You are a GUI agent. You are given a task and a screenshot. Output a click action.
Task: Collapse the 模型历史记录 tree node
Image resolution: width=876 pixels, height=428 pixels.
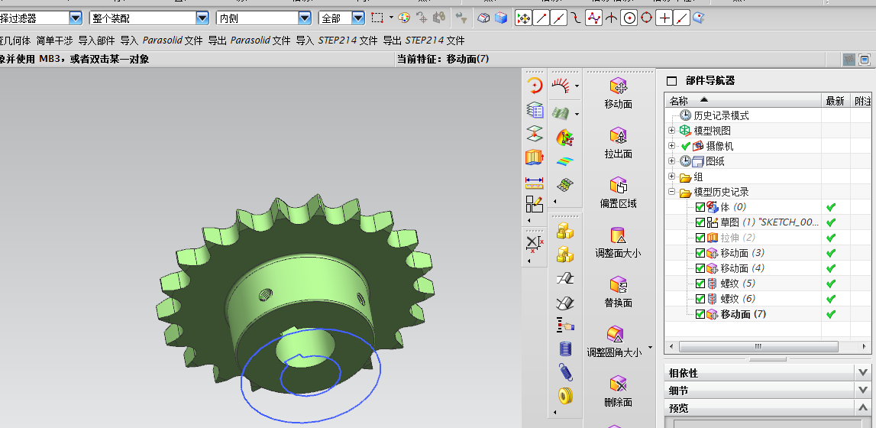672,192
